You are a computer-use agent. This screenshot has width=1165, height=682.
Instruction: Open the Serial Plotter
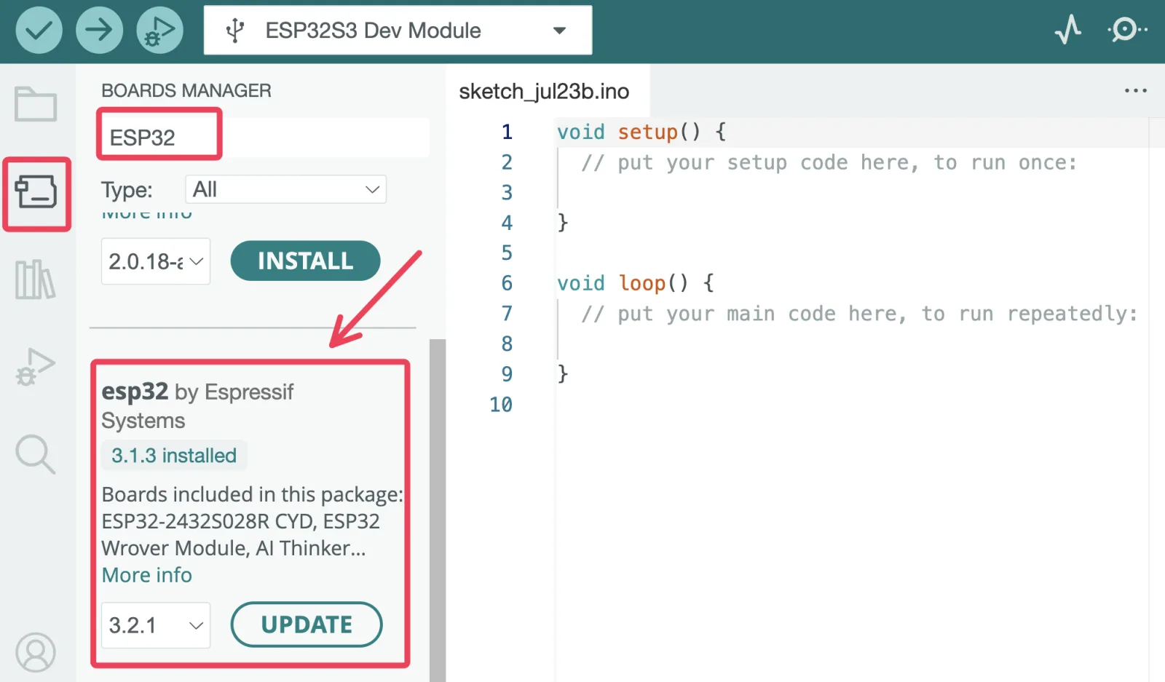point(1068,30)
